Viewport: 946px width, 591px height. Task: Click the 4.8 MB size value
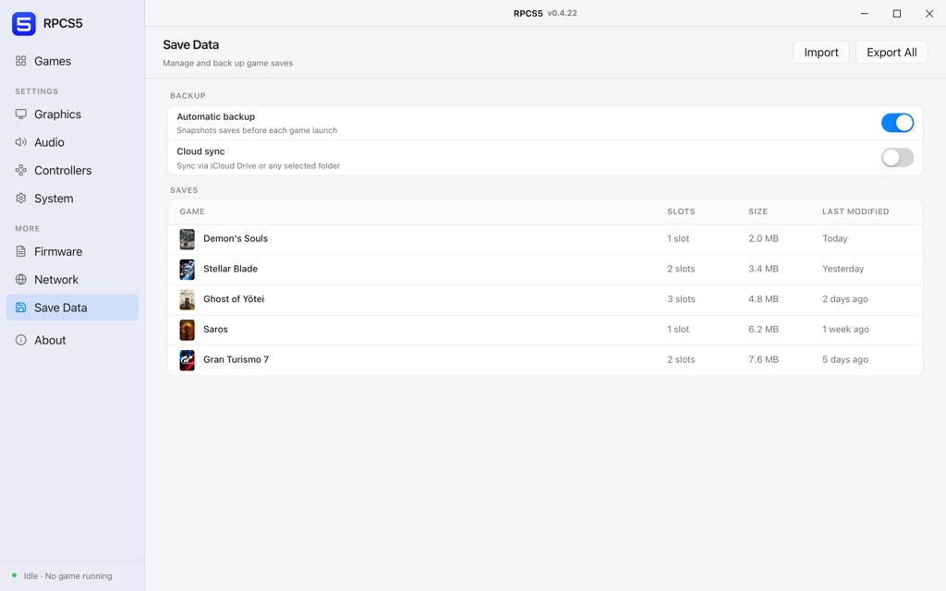point(763,298)
